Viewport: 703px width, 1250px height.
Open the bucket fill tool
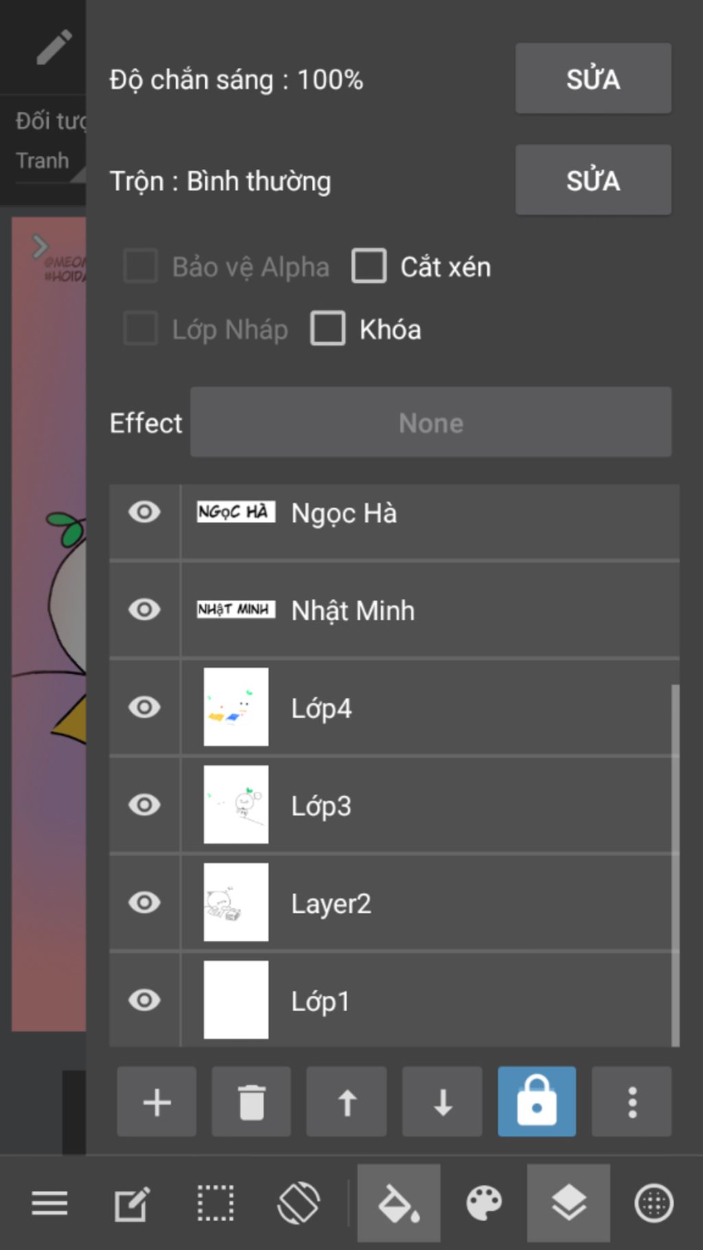coord(399,1203)
